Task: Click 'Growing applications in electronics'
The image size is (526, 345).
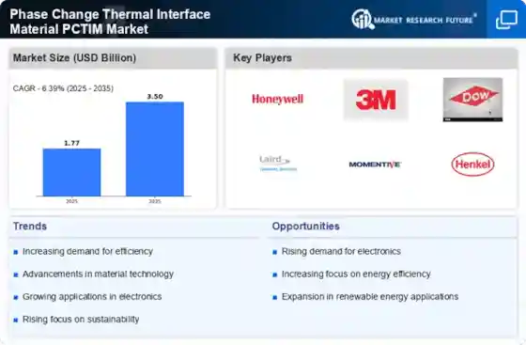Action: (x=92, y=297)
